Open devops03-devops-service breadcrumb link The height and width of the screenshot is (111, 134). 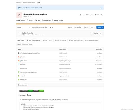(29, 2)
